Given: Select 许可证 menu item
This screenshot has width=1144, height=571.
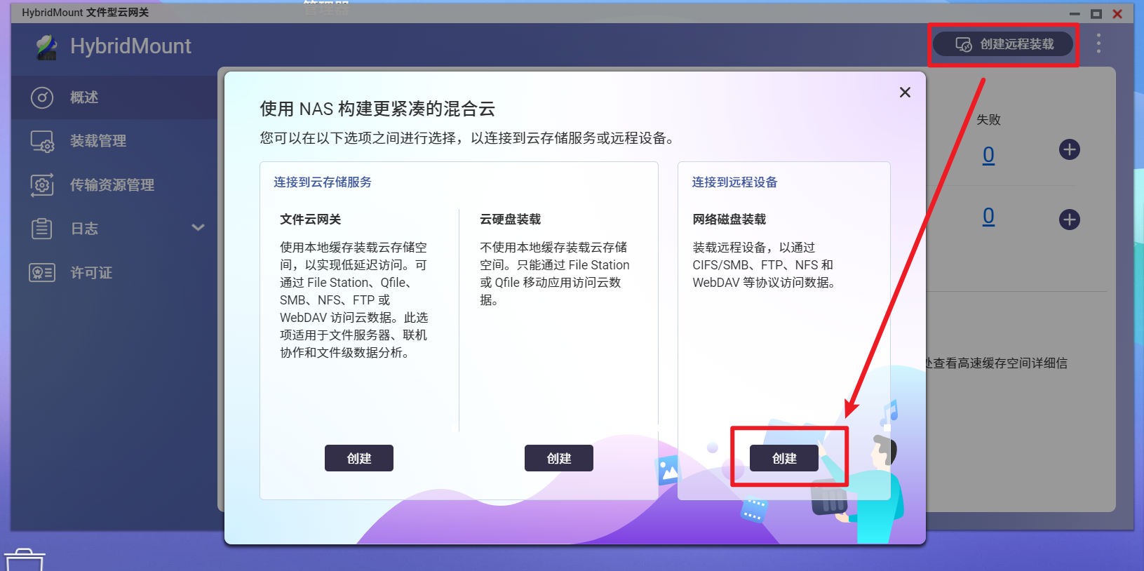Looking at the screenshot, I should (114, 273).
